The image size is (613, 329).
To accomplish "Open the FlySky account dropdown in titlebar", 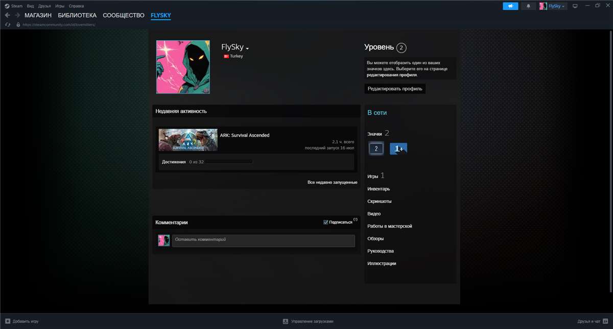I will point(552,6).
